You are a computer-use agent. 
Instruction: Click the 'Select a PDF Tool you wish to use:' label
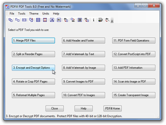coord(28,30)
